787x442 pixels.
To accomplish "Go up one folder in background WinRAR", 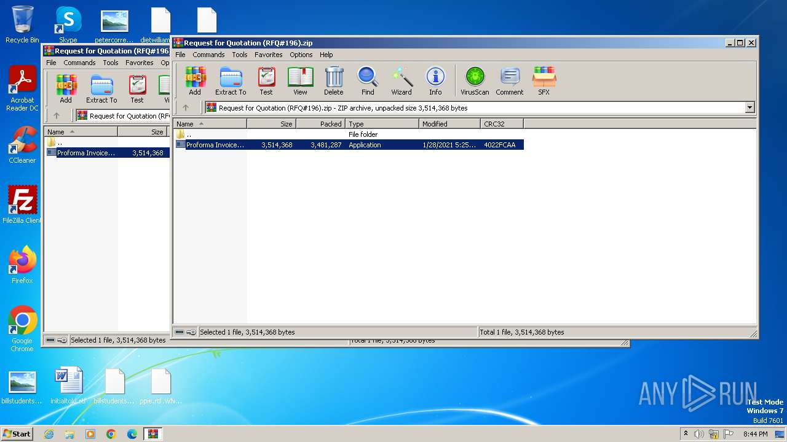I will click(x=57, y=115).
